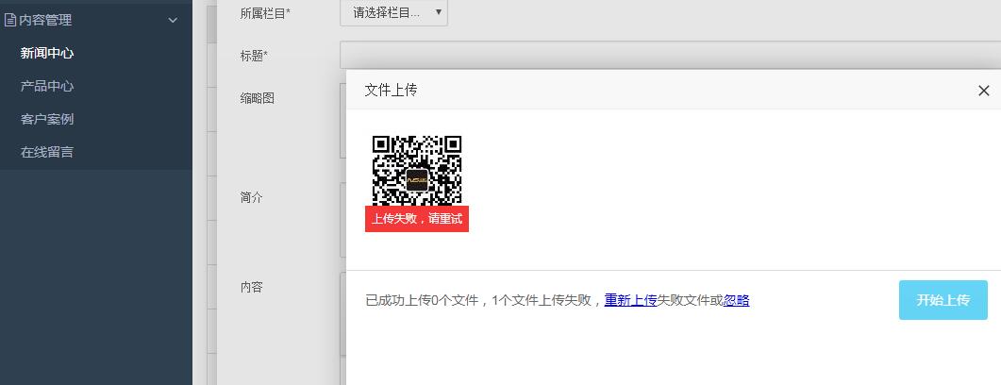Click the 重新上传 link

pos(631,300)
